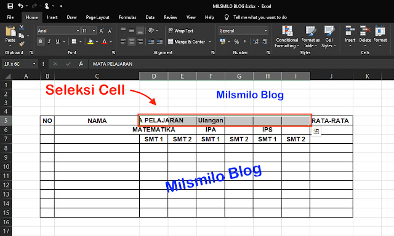Open the Accounting Number Format
The width and height of the screenshot is (394, 236).
pos(222,41)
